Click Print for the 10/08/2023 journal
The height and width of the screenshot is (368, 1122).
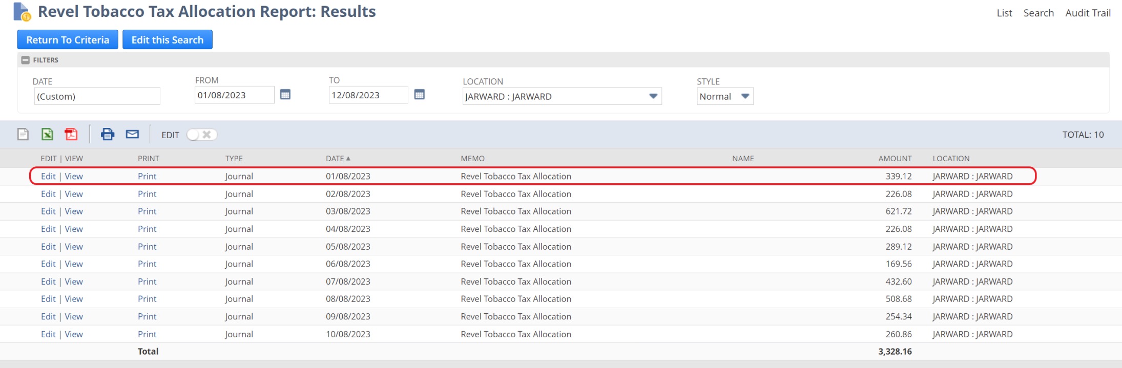click(x=147, y=334)
